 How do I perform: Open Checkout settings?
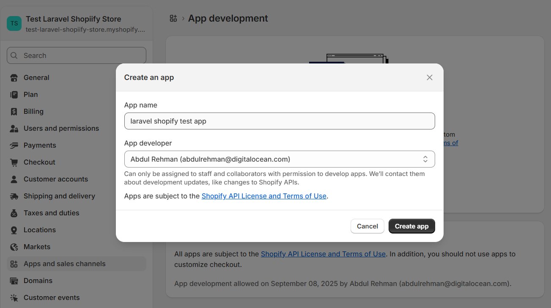[77, 162]
